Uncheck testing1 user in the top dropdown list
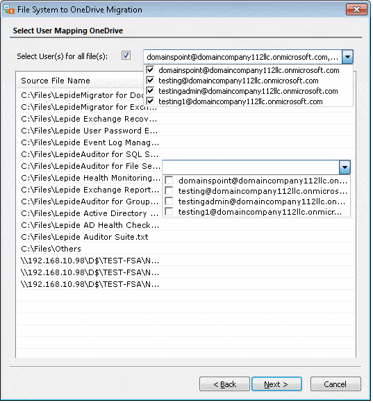The width and height of the screenshot is (373, 403). [150, 101]
